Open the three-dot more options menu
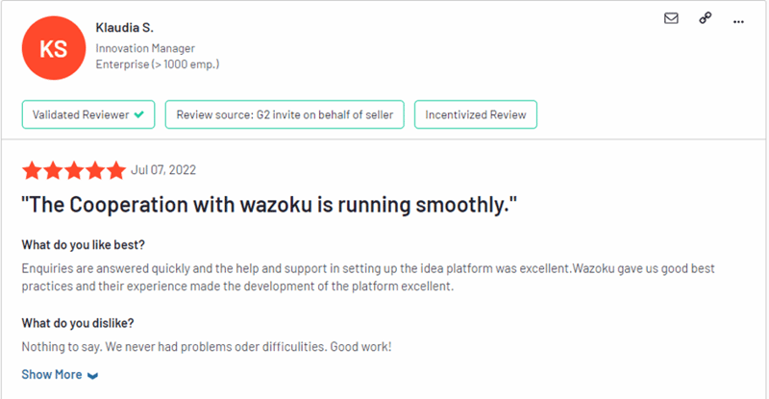Screen dimensions: 769x399 click(738, 21)
